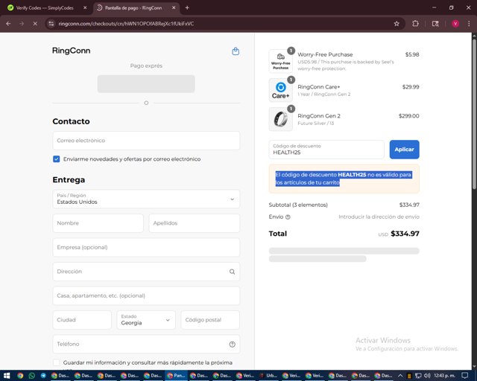
Task: Click Introducir la dirección de envío text
Action: [379, 217]
